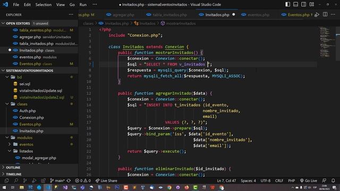
Task: Collapse the SISTEMAEVENTOSINVITADOS section
Action: pos(3,71)
